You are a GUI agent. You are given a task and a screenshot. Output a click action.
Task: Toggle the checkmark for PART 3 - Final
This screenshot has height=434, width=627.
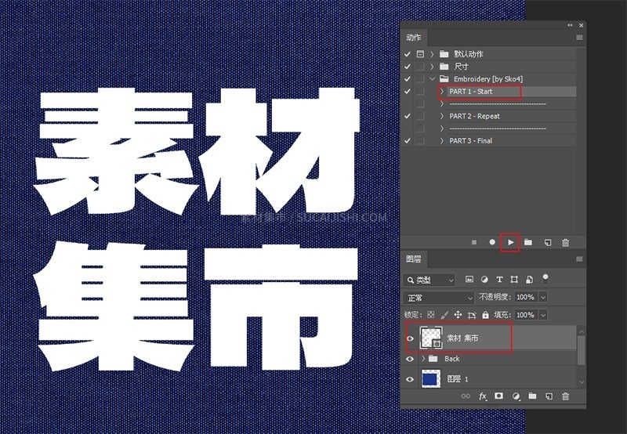(x=407, y=141)
